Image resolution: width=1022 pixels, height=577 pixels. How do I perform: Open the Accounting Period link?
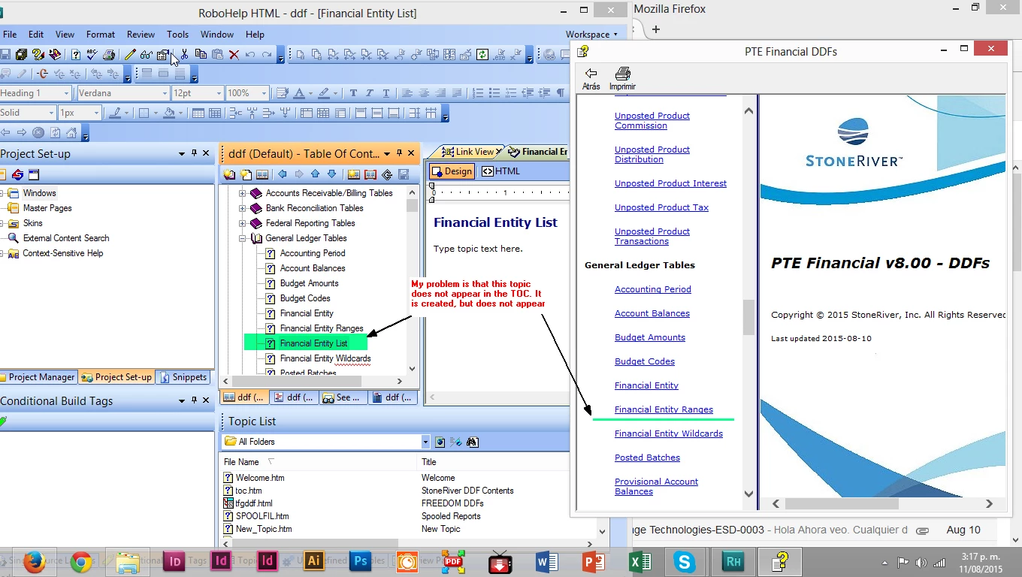coord(653,289)
